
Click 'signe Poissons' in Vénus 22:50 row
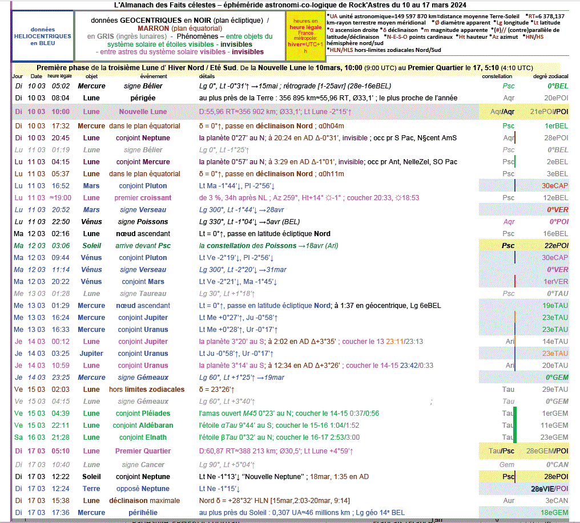(x=143, y=222)
